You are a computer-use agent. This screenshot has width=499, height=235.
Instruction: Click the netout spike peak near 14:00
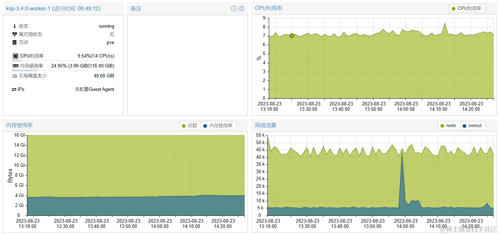click(x=402, y=153)
